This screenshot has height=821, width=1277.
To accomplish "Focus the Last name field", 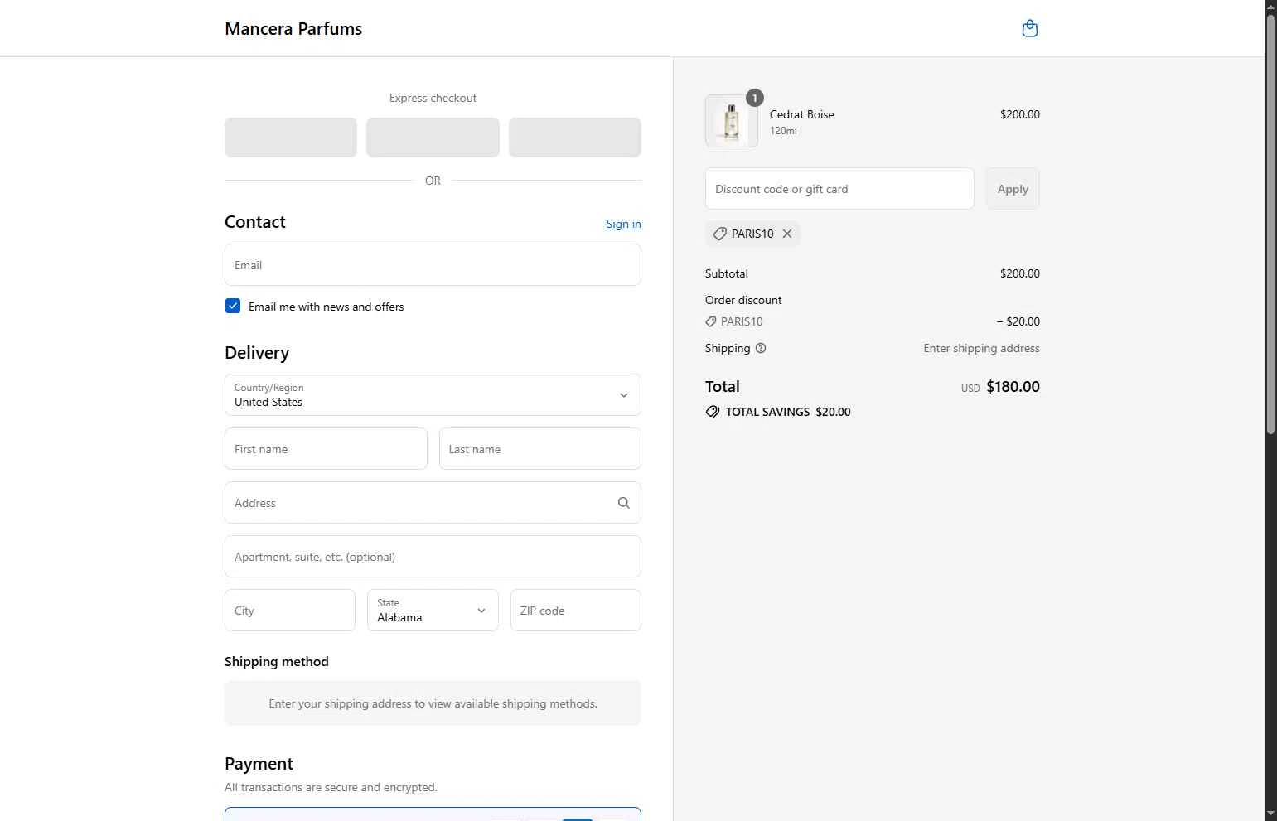I will pyautogui.click(x=540, y=449).
